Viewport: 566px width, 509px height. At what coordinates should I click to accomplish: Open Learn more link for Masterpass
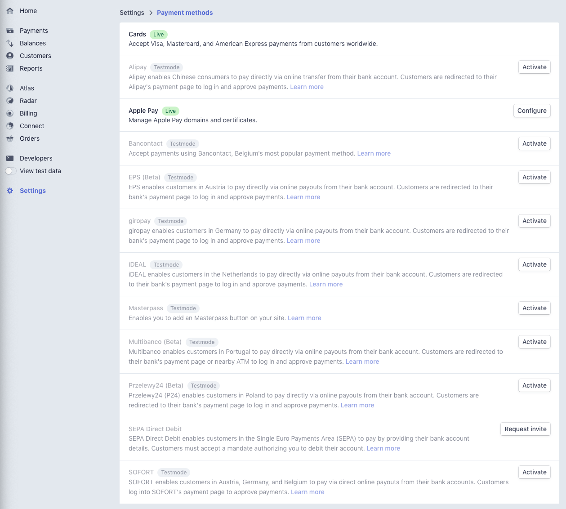(304, 318)
